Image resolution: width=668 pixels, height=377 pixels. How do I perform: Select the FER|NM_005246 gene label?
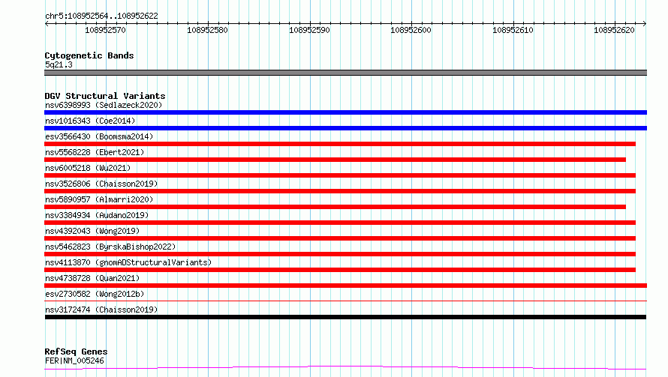(x=74, y=361)
